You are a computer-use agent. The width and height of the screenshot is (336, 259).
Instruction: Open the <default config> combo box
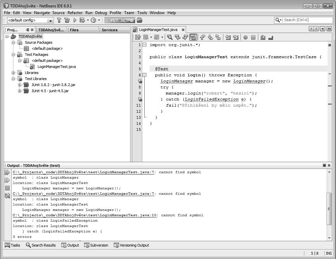coord(30,21)
